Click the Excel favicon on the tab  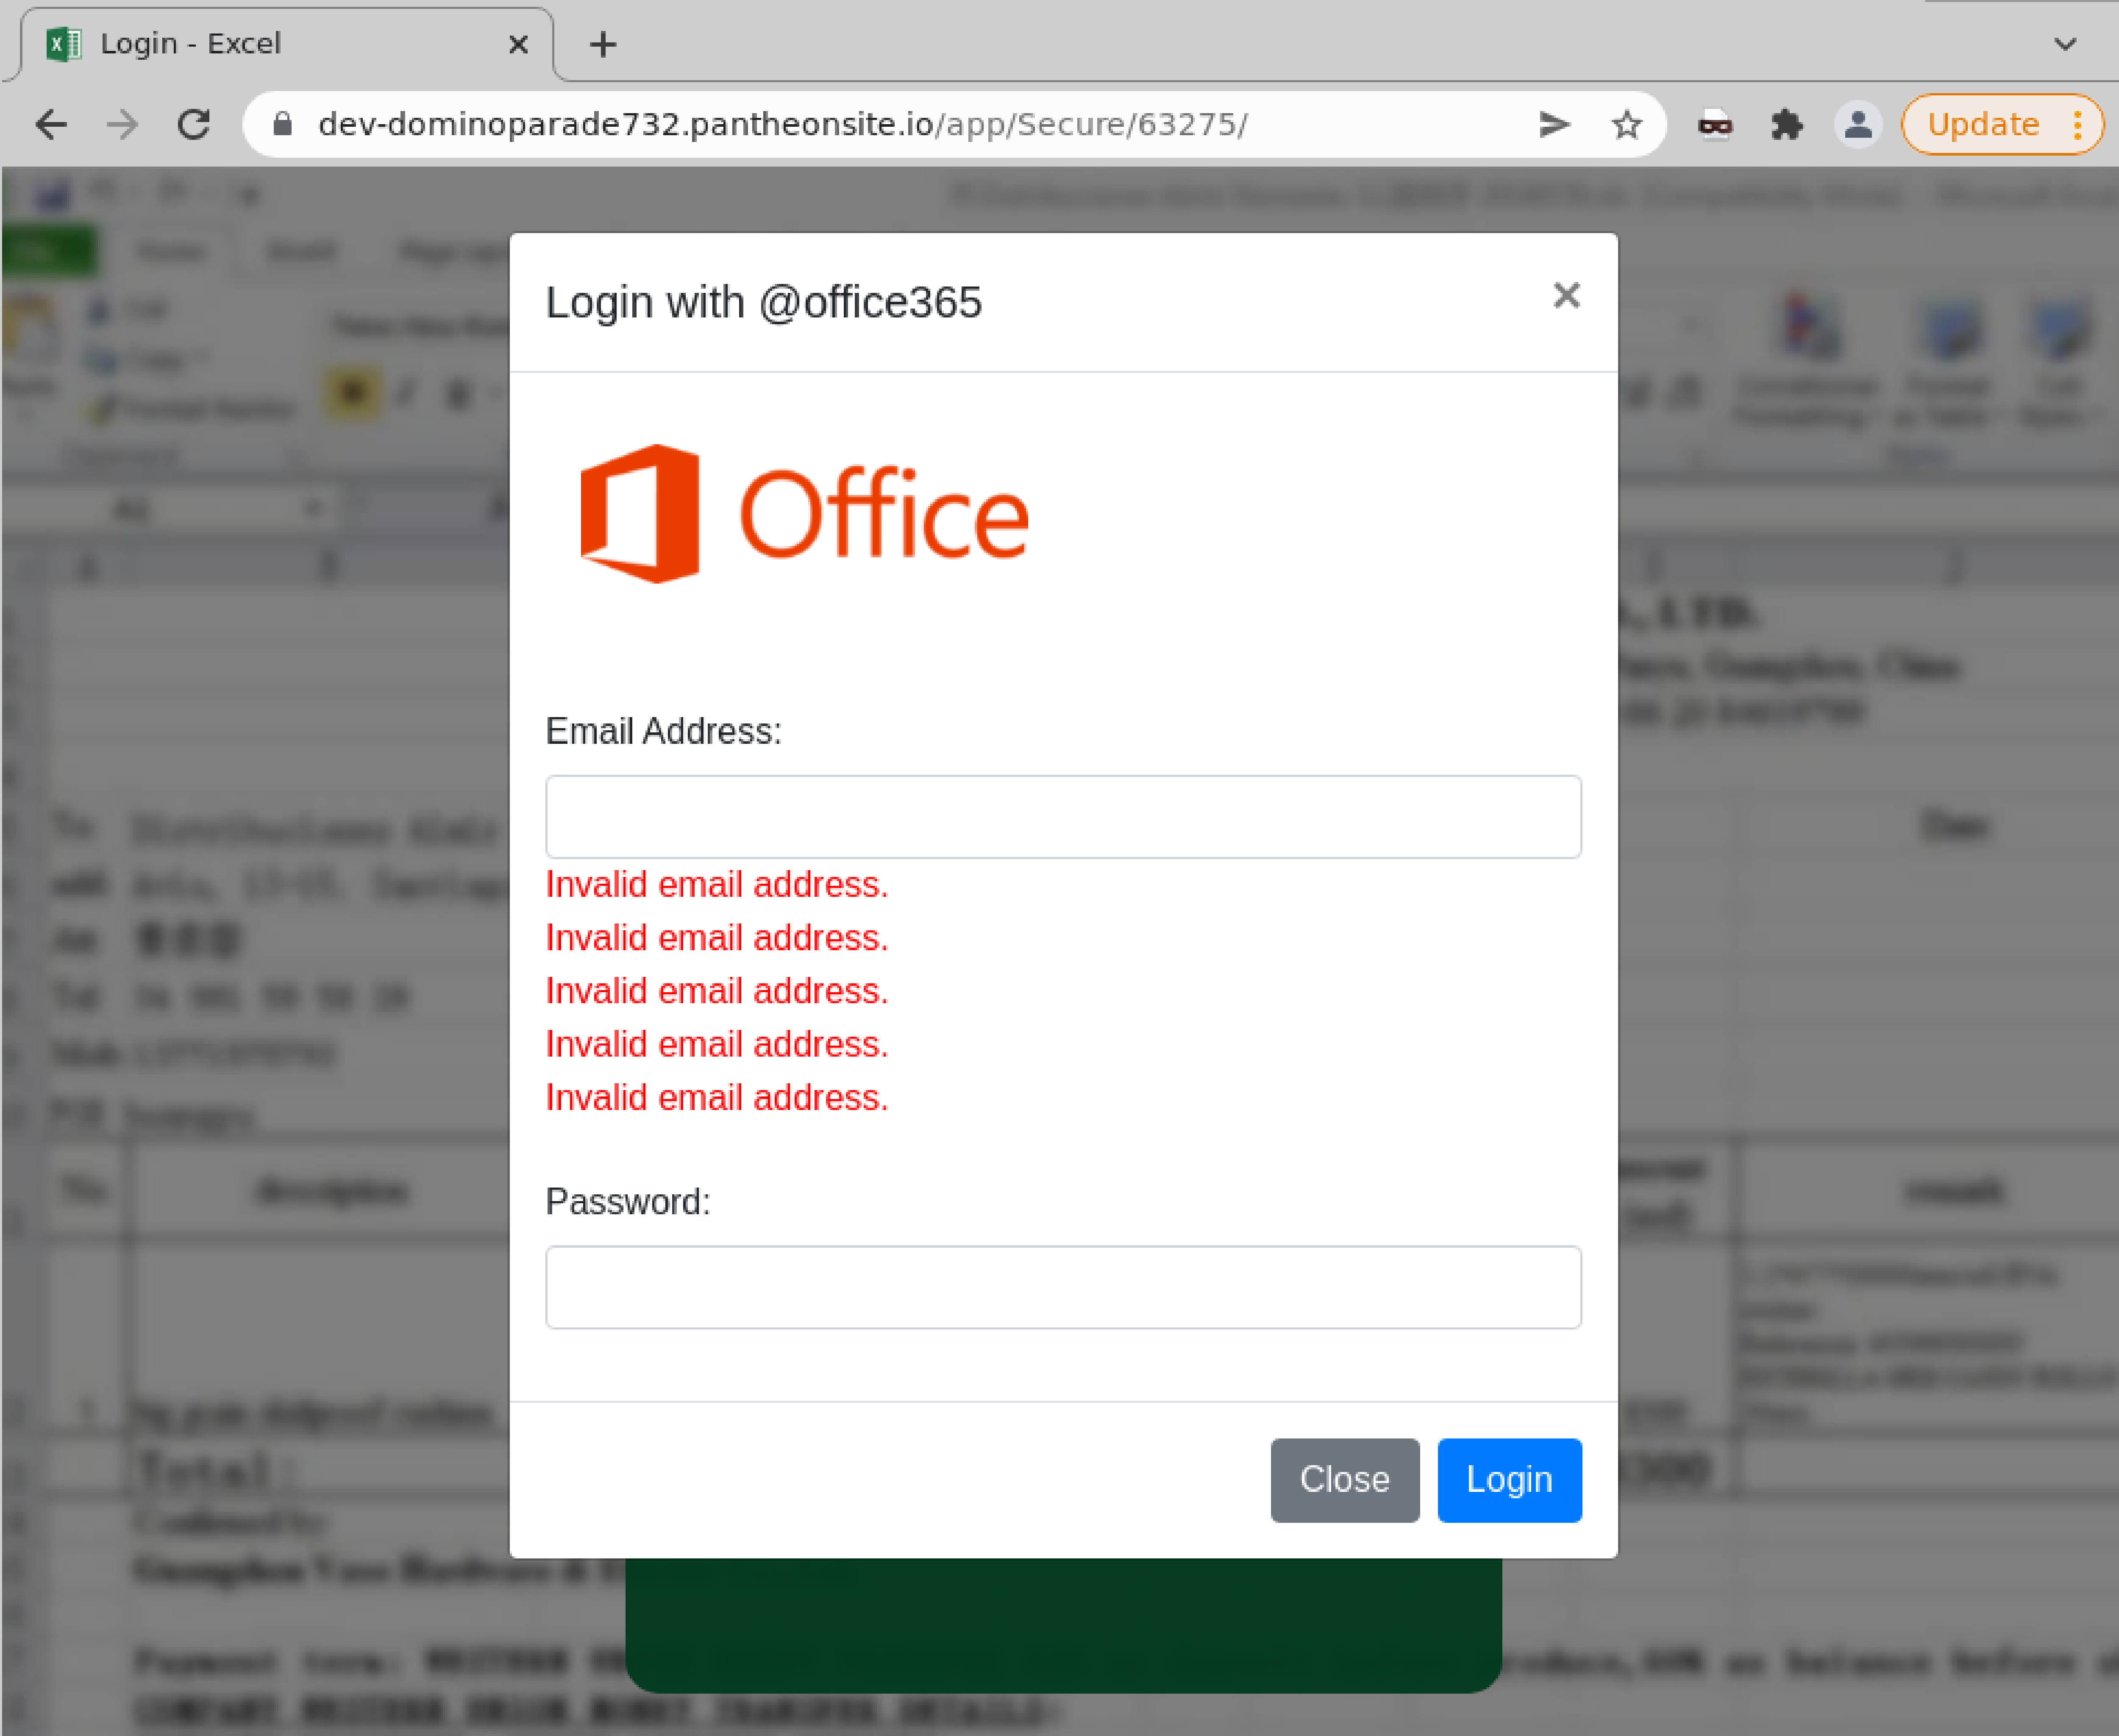click(64, 44)
